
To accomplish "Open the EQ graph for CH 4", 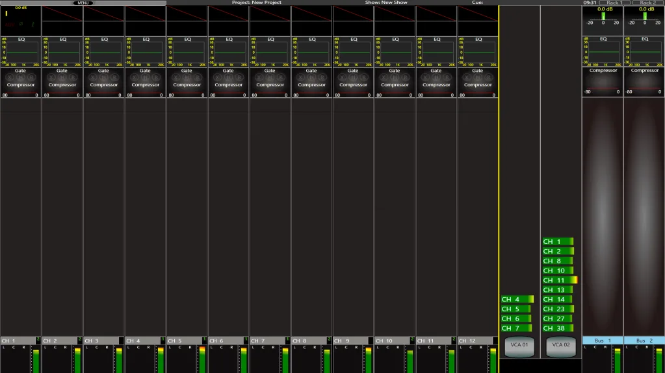I will (146, 52).
